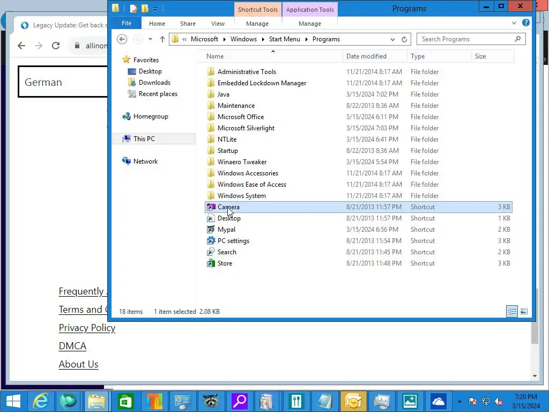Sort by Date modified column header

[375, 56]
